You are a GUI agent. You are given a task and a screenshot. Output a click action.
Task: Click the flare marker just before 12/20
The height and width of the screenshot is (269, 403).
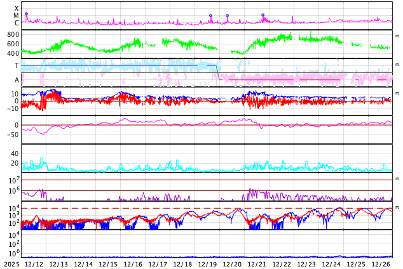tap(227, 16)
